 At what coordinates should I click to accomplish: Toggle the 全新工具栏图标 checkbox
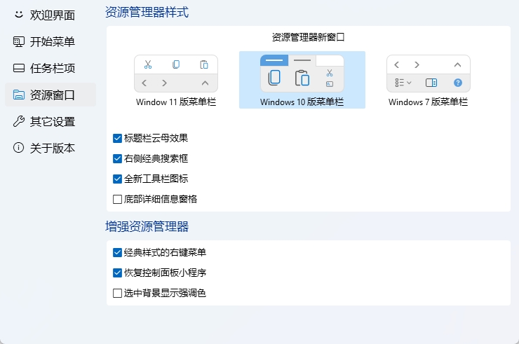[118, 179]
